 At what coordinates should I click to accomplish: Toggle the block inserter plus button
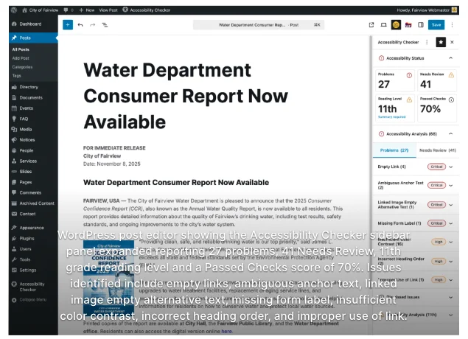(x=68, y=25)
